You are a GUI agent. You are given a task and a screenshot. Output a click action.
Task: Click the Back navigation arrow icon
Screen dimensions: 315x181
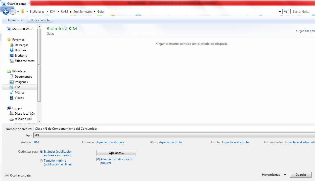pos(6,12)
